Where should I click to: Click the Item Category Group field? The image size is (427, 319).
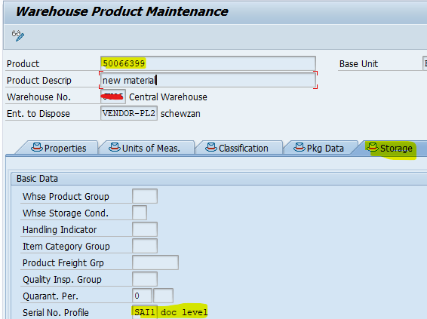point(145,246)
